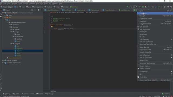Screen dimensions: 173x97
Task: Open Local History submenu
Action: click(x=155, y=72)
